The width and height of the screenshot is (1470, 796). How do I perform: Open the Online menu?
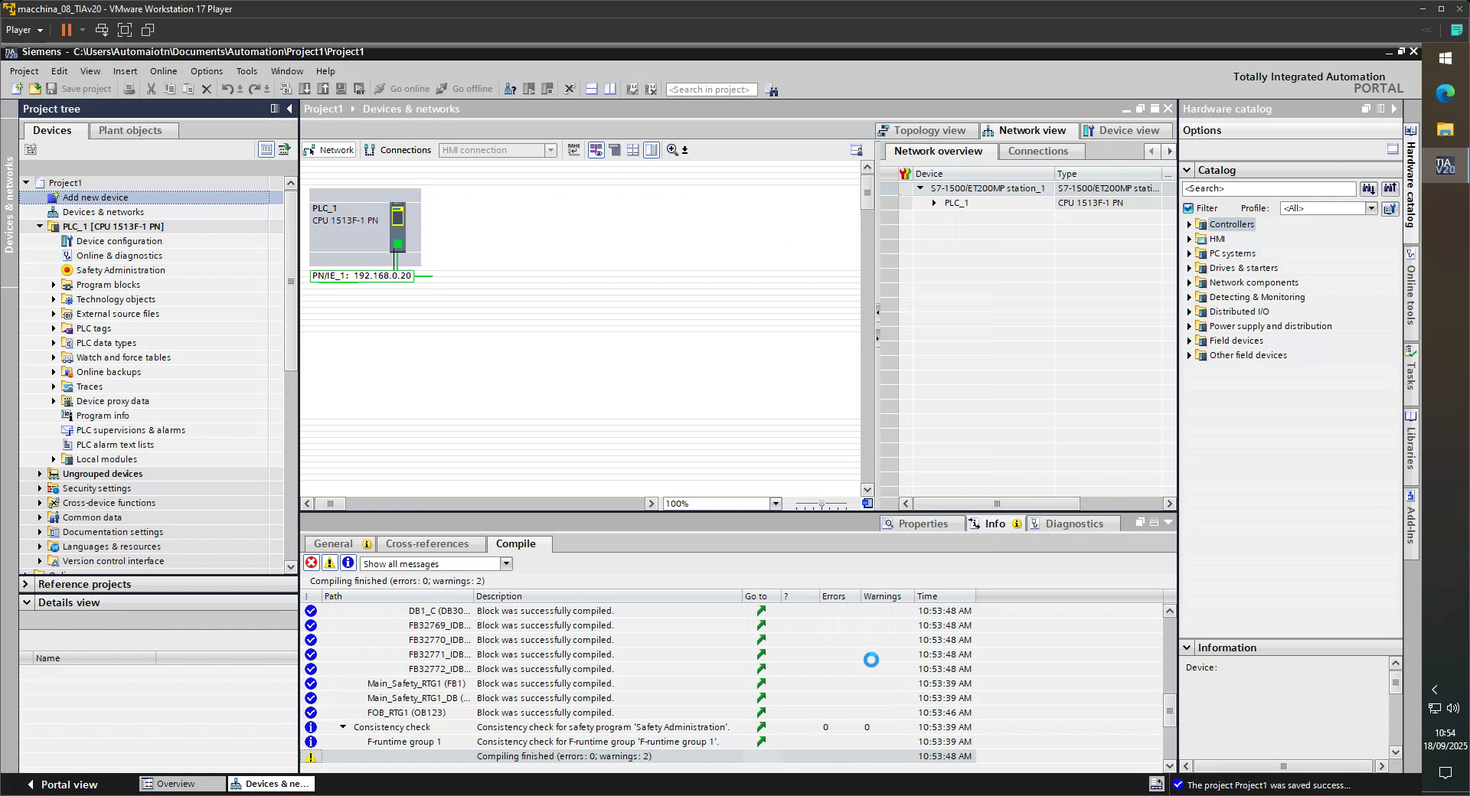162,70
